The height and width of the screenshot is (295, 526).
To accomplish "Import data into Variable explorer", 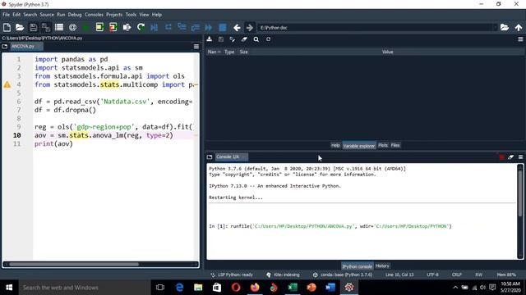I will (210, 39).
